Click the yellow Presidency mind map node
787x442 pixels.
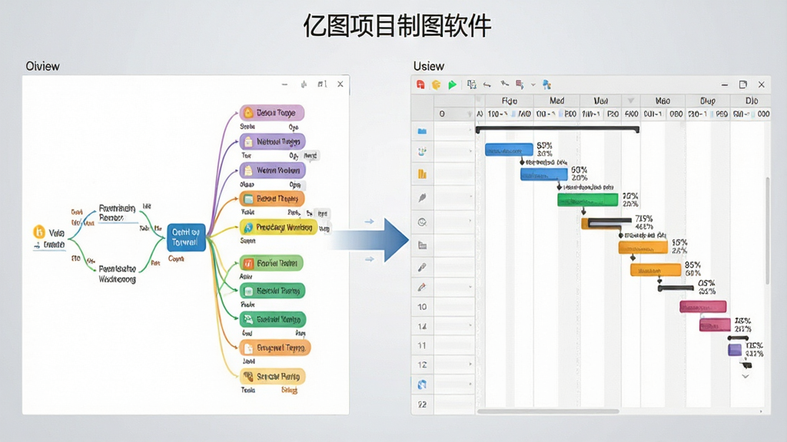tap(278, 227)
